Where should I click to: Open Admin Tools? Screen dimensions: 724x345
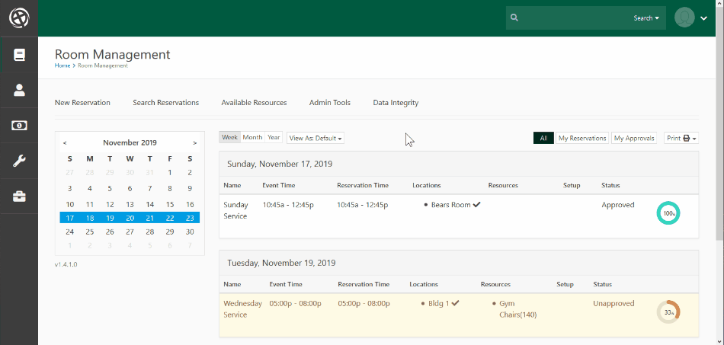[330, 102]
